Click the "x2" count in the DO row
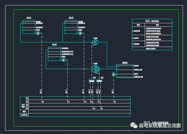The height and width of the screenshot is (134, 187). click(x=94, y=108)
